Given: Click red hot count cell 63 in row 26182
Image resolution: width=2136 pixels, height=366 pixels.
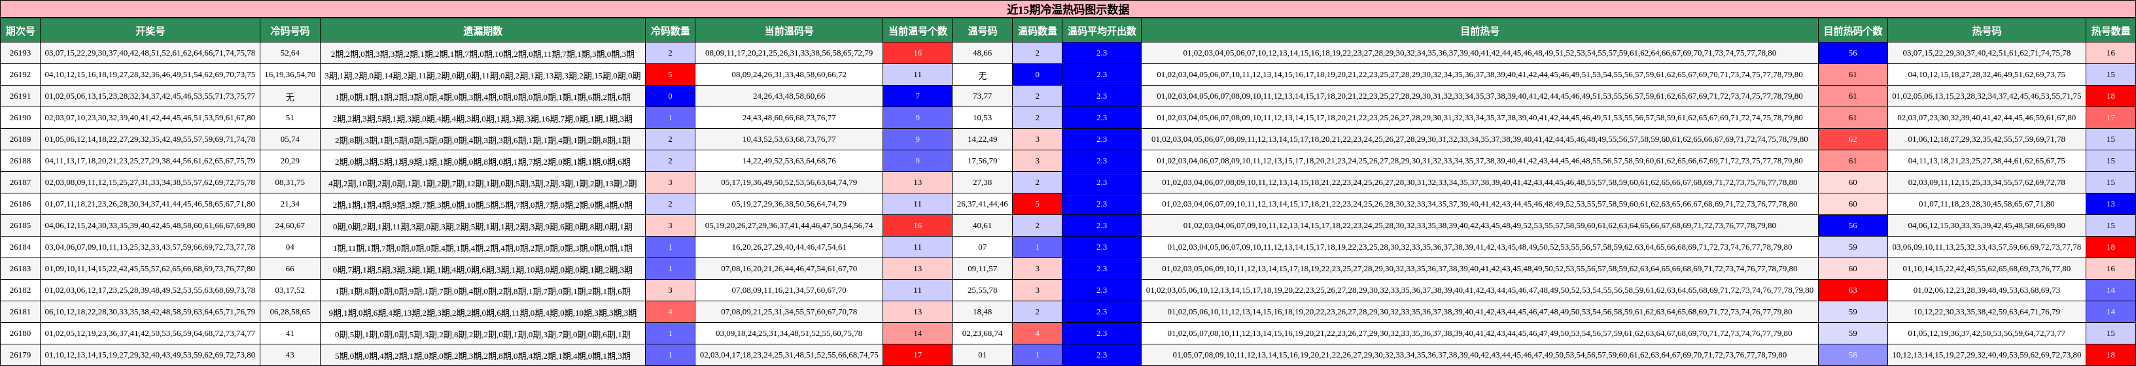Looking at the screenshot, I should coord(1853,290).
